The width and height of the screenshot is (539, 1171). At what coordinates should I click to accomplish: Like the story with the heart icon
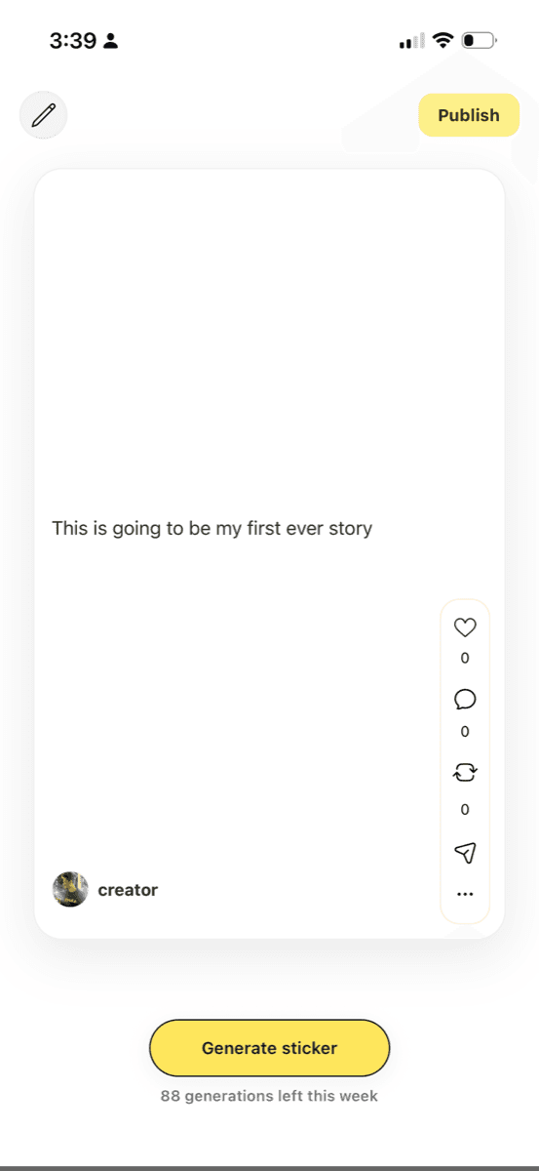pyautogui.click(x=465, y=628)
